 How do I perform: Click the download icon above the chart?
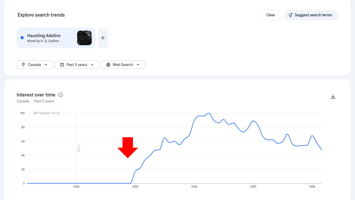[x=333, y=97]
